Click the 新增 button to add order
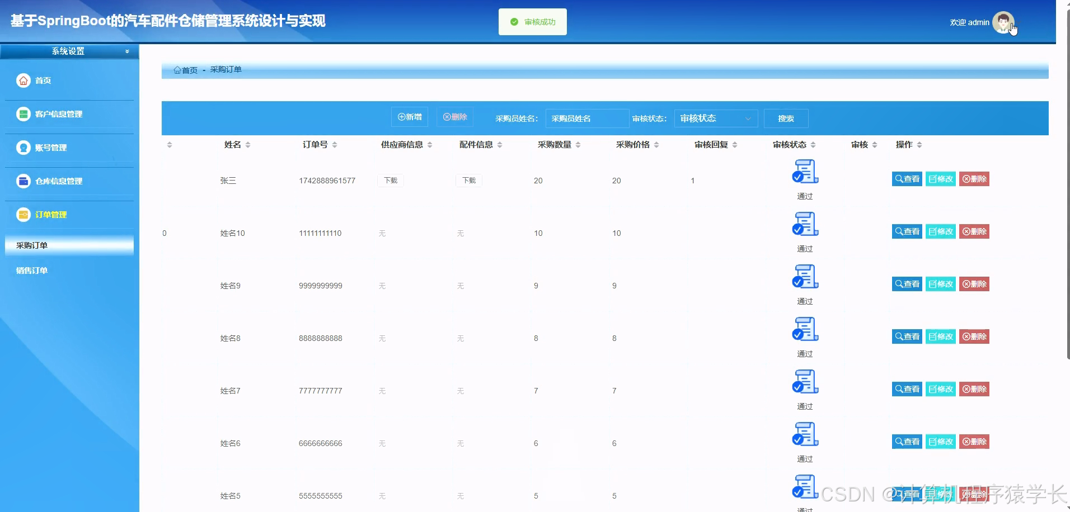This screenshot has width=1070, height=512. click(x=409, y=117)
